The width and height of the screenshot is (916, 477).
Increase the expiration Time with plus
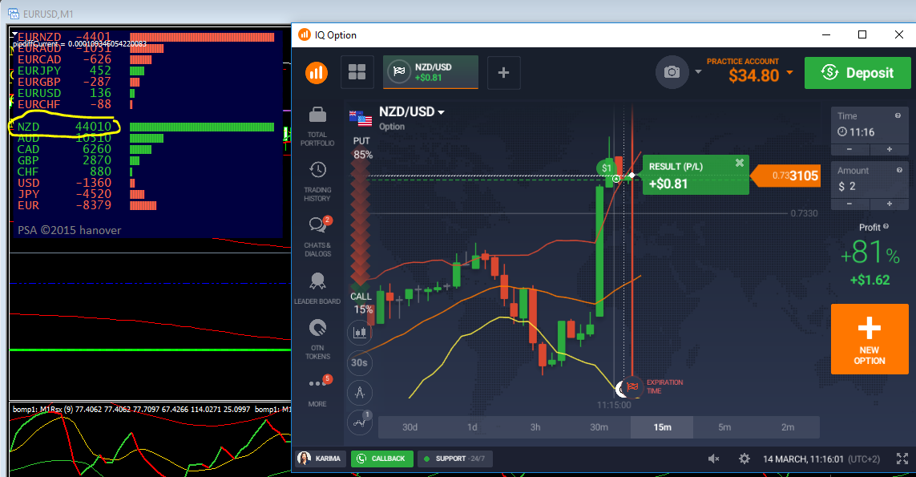tap(889, 150)
